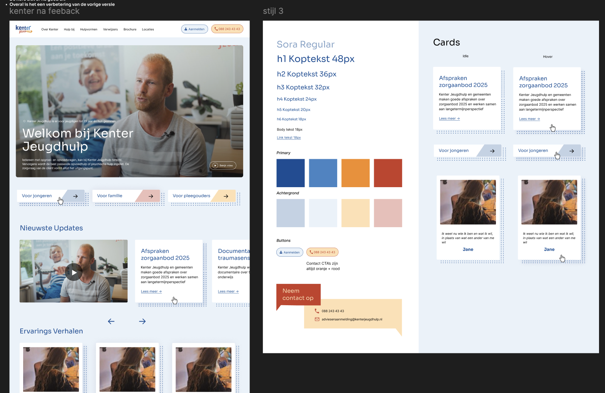The width and height of the screenshot is (605, 393).
Task: Click the arrow on the hover Voor jongeren card
Action: pyautogui.click(x=572, y=151)
